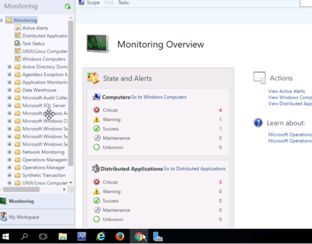Open the Tasks toolbar item
Screen dimensions: 312x244
click(123, 3)
